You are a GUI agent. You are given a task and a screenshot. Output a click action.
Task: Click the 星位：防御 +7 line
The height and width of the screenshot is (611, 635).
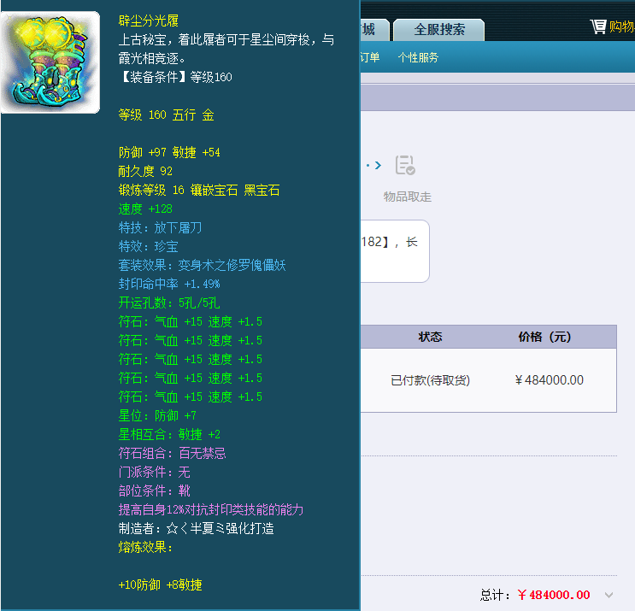click(x=157, y=415)
